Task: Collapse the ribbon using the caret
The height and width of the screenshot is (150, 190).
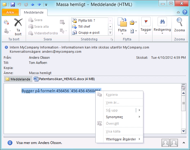Action: coord(179,12)
